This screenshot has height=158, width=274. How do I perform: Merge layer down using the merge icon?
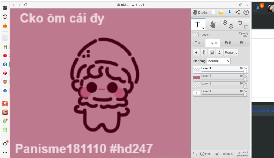(x=219, y=53)
